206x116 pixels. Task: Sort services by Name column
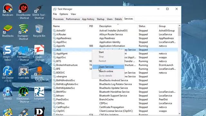[x=70, y=26]
